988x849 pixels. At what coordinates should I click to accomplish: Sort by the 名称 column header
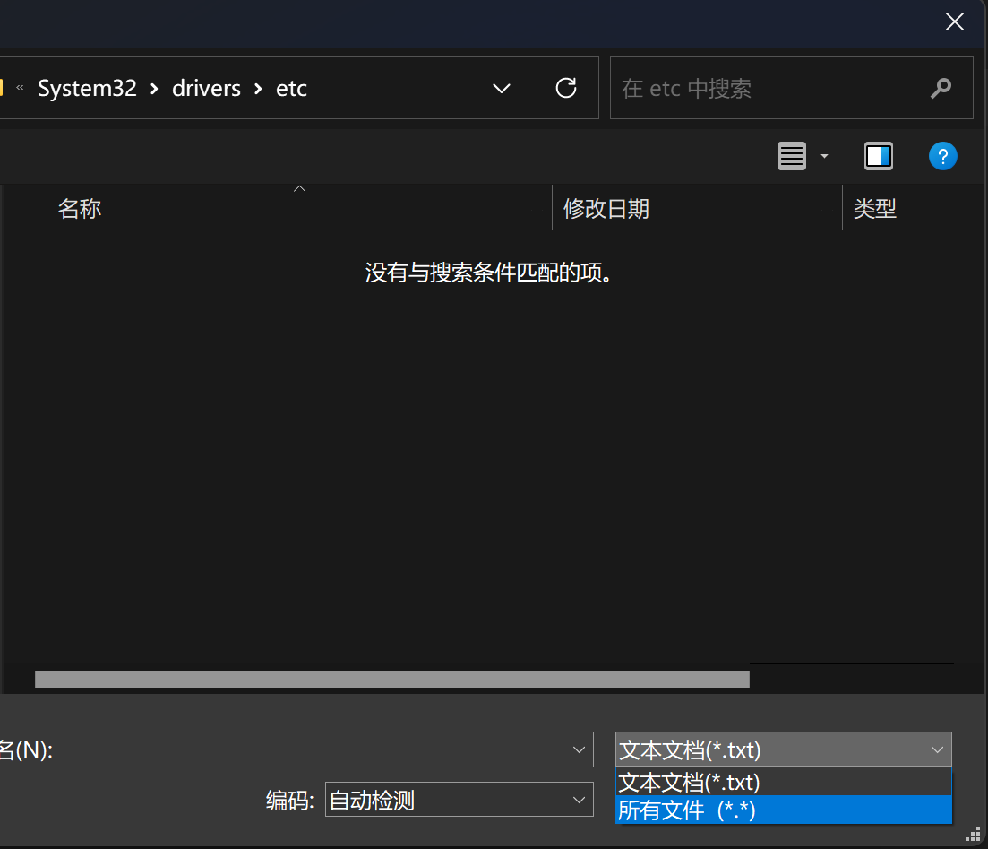click(x=80, y=209)
